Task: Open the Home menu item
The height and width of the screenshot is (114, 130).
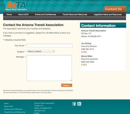Action: (x=9, y=15)
